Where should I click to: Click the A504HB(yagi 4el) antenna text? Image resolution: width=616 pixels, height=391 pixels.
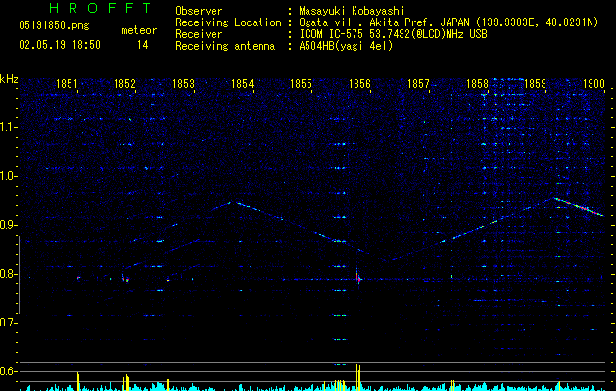point(346,46)
